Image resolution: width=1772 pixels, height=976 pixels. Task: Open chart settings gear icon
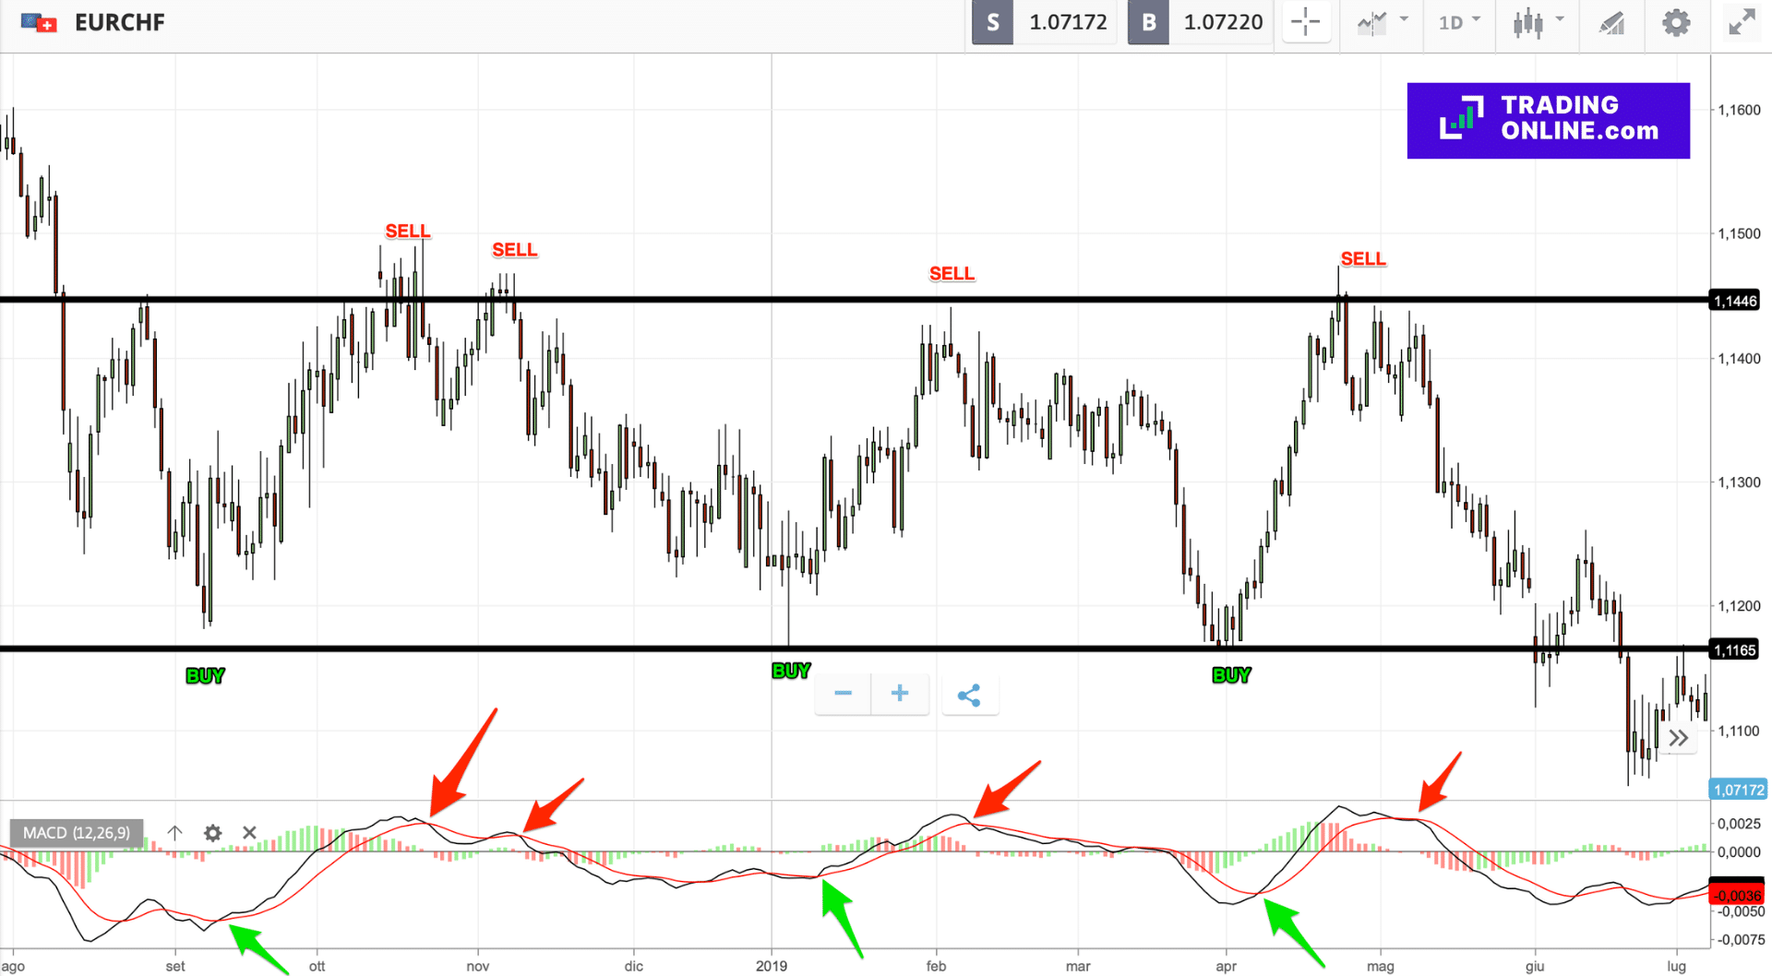pos(1676,22)
